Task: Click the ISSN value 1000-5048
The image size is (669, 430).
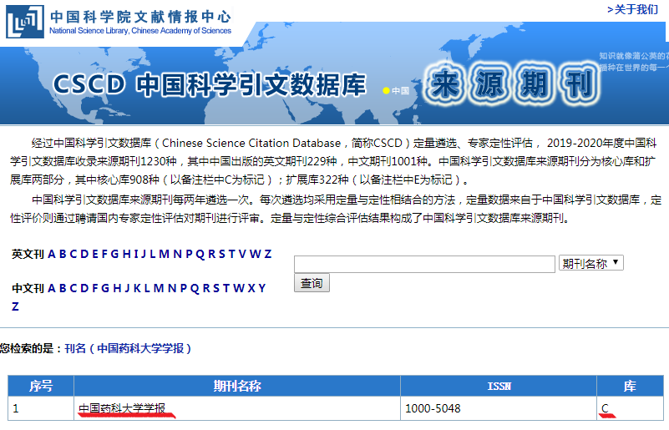Action: coord(433,408)
